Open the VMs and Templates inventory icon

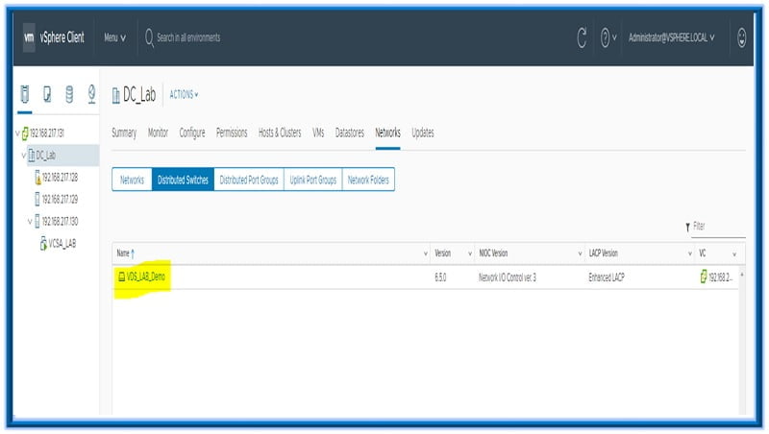(x=47, y=94)
